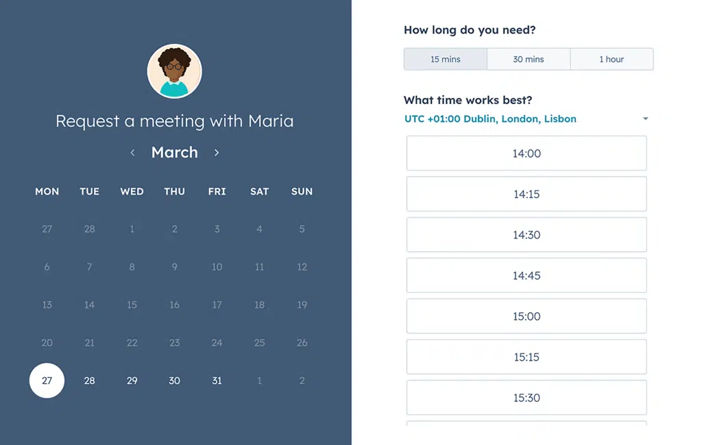
Task: Select March 31 on the calendar
Action: 217,381
